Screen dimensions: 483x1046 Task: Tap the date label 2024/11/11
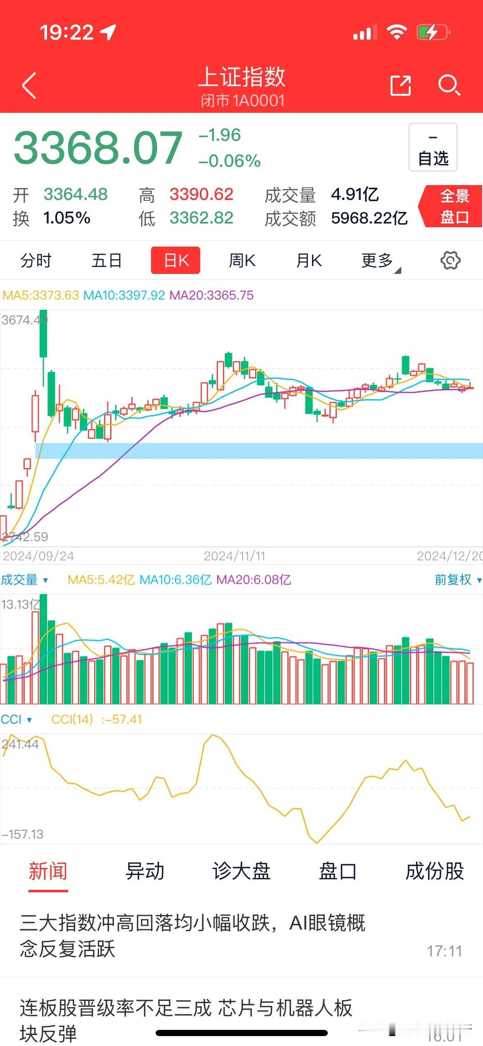pyautogui.click(x=234, y=556)
